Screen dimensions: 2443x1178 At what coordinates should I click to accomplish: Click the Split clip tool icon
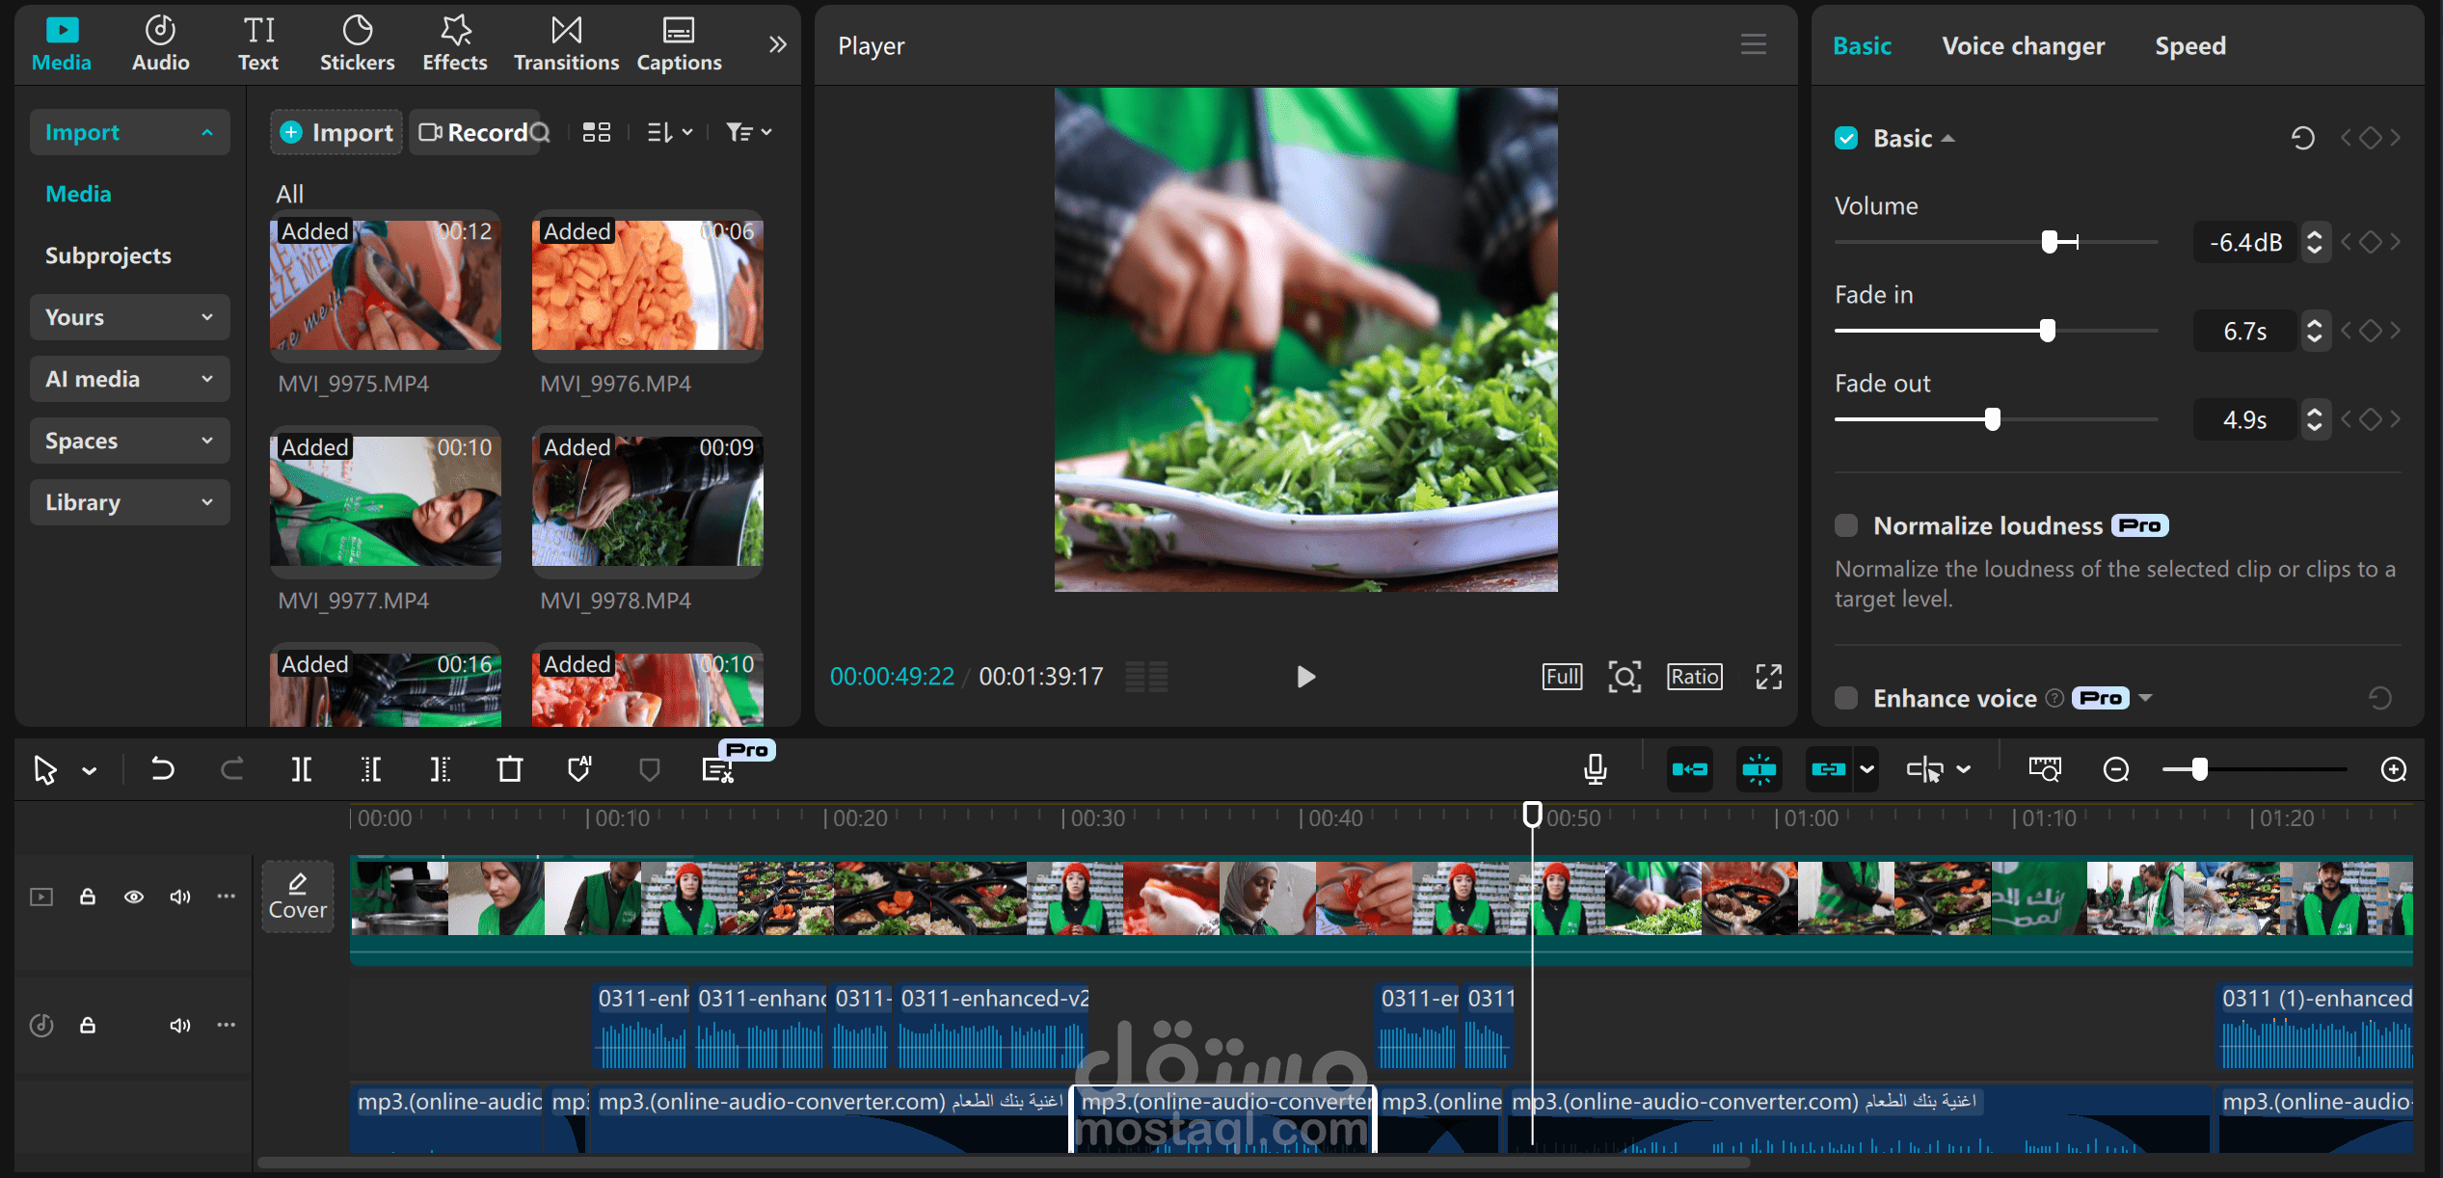[x=301, y=769]
